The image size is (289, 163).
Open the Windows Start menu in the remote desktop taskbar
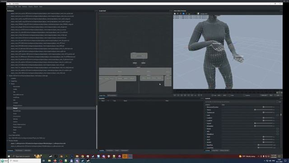click(9, 156)
